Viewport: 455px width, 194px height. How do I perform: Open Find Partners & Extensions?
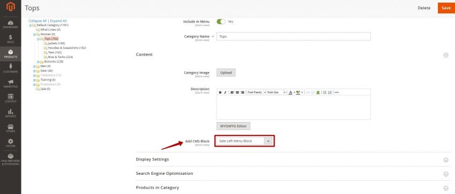11,159
